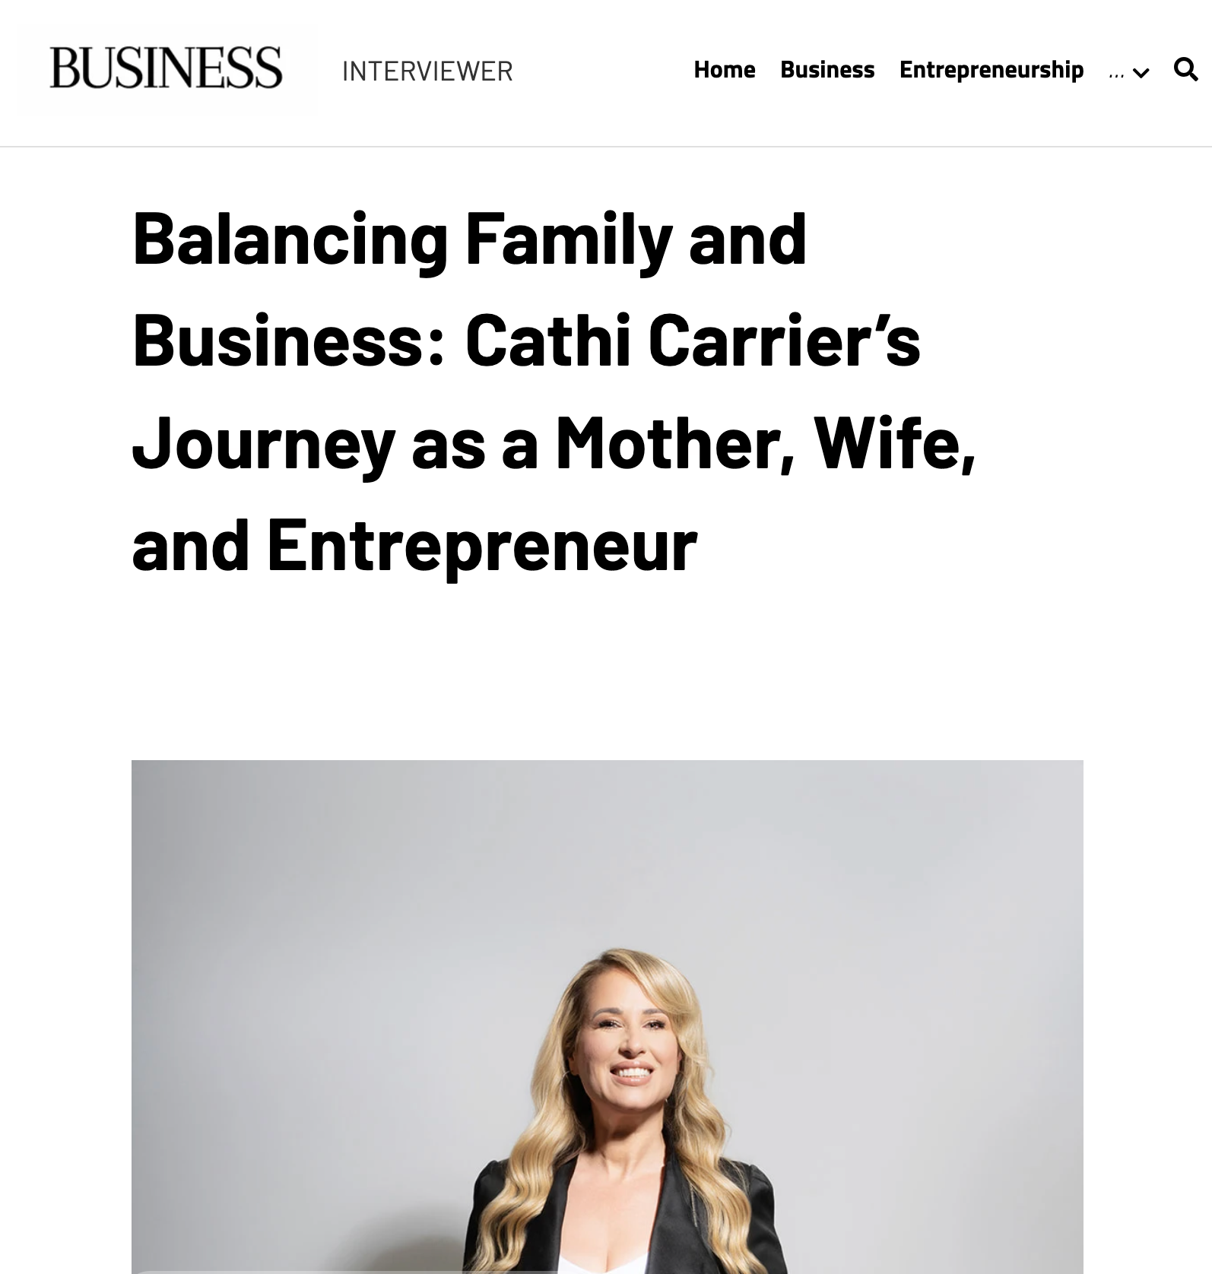
Task: Click "Mother, Wife," in the headline
Action: (x=765, y=442)
